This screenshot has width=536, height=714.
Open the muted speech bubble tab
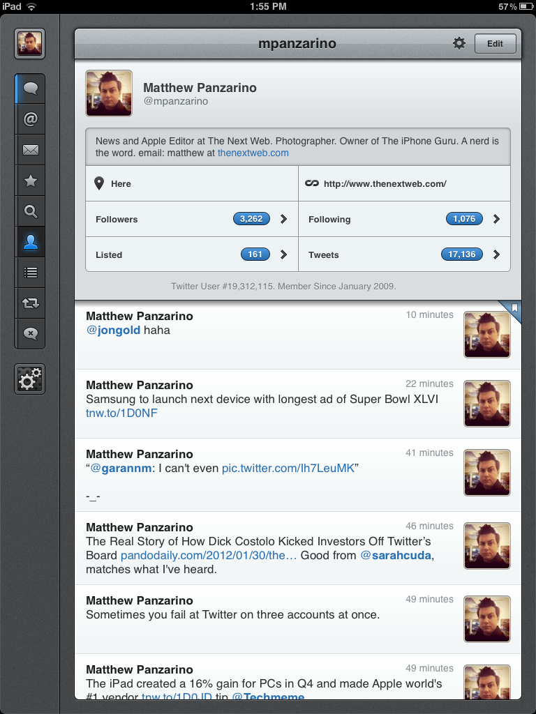coord(30,333)
